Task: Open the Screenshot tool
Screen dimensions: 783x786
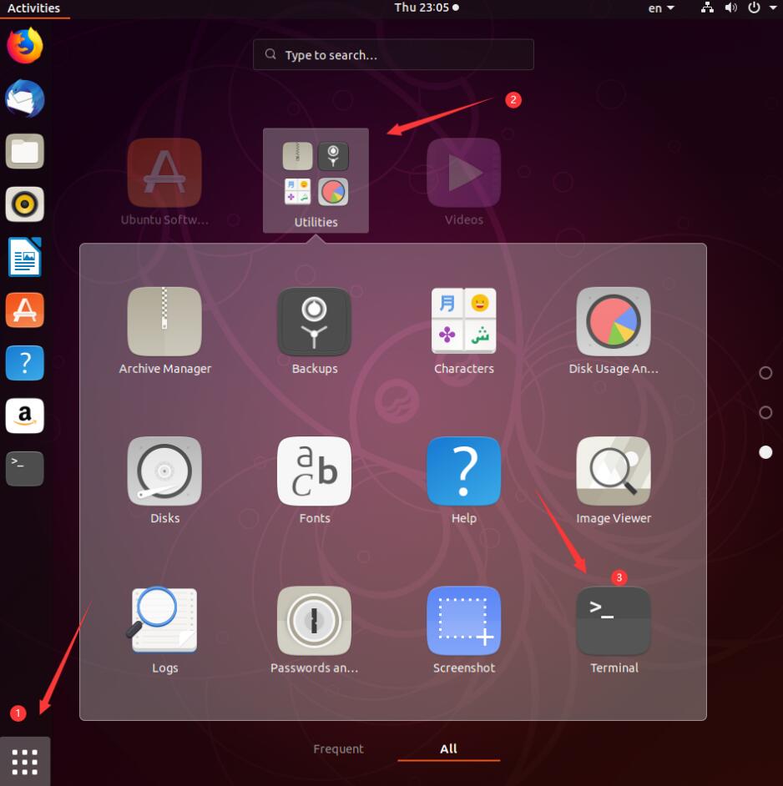Action: pyautogui.click(x=464, y=622)
